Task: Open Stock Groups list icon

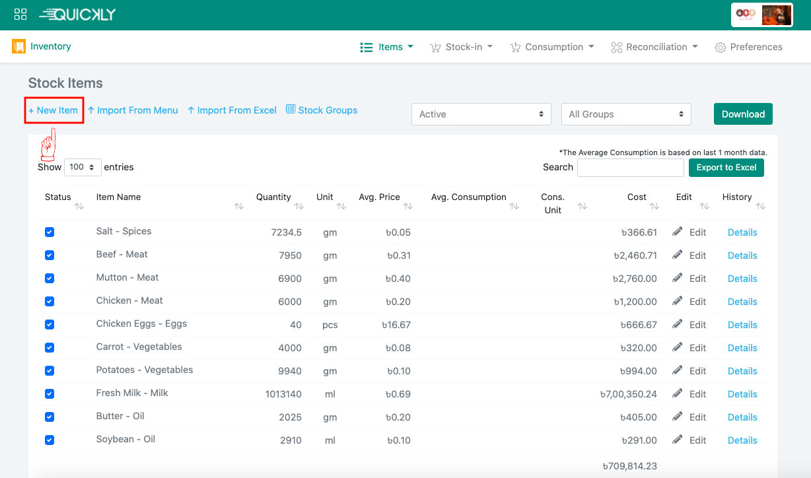Action: (291, 110)
